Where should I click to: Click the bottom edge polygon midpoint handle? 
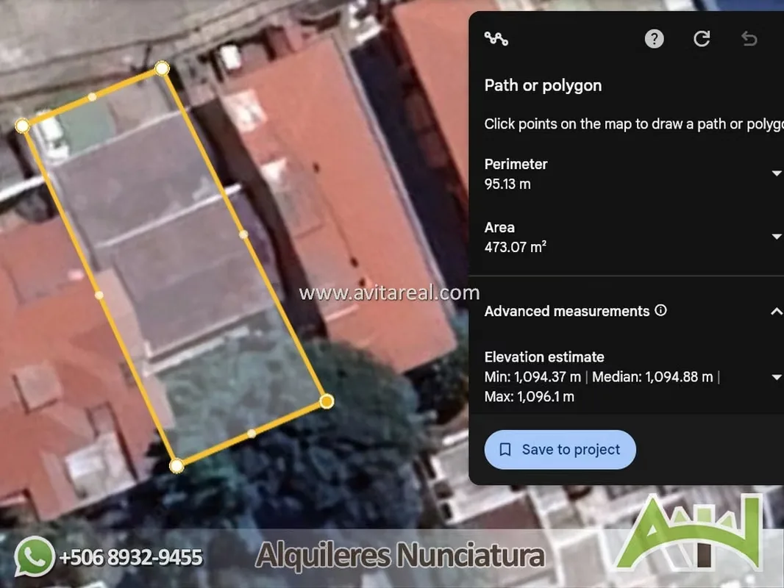point(252,434)
